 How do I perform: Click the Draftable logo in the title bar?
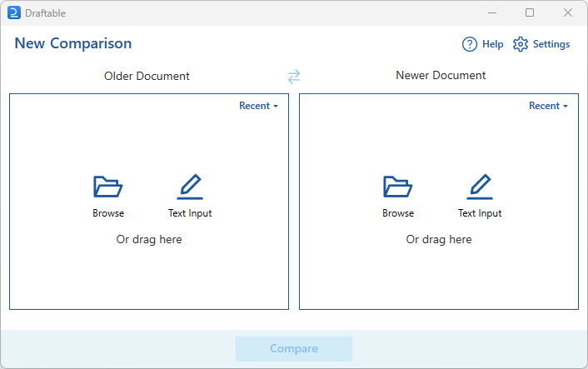click(13, 12)
